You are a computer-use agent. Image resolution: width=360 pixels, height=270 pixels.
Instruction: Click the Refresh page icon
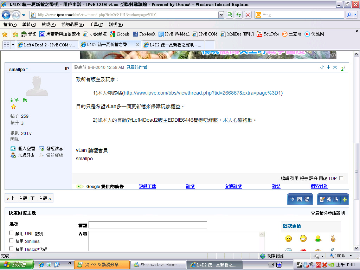click(x=239, y=15)
